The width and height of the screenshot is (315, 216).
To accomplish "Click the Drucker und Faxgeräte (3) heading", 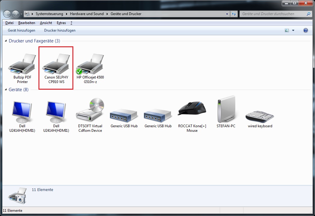I will 34,41.
